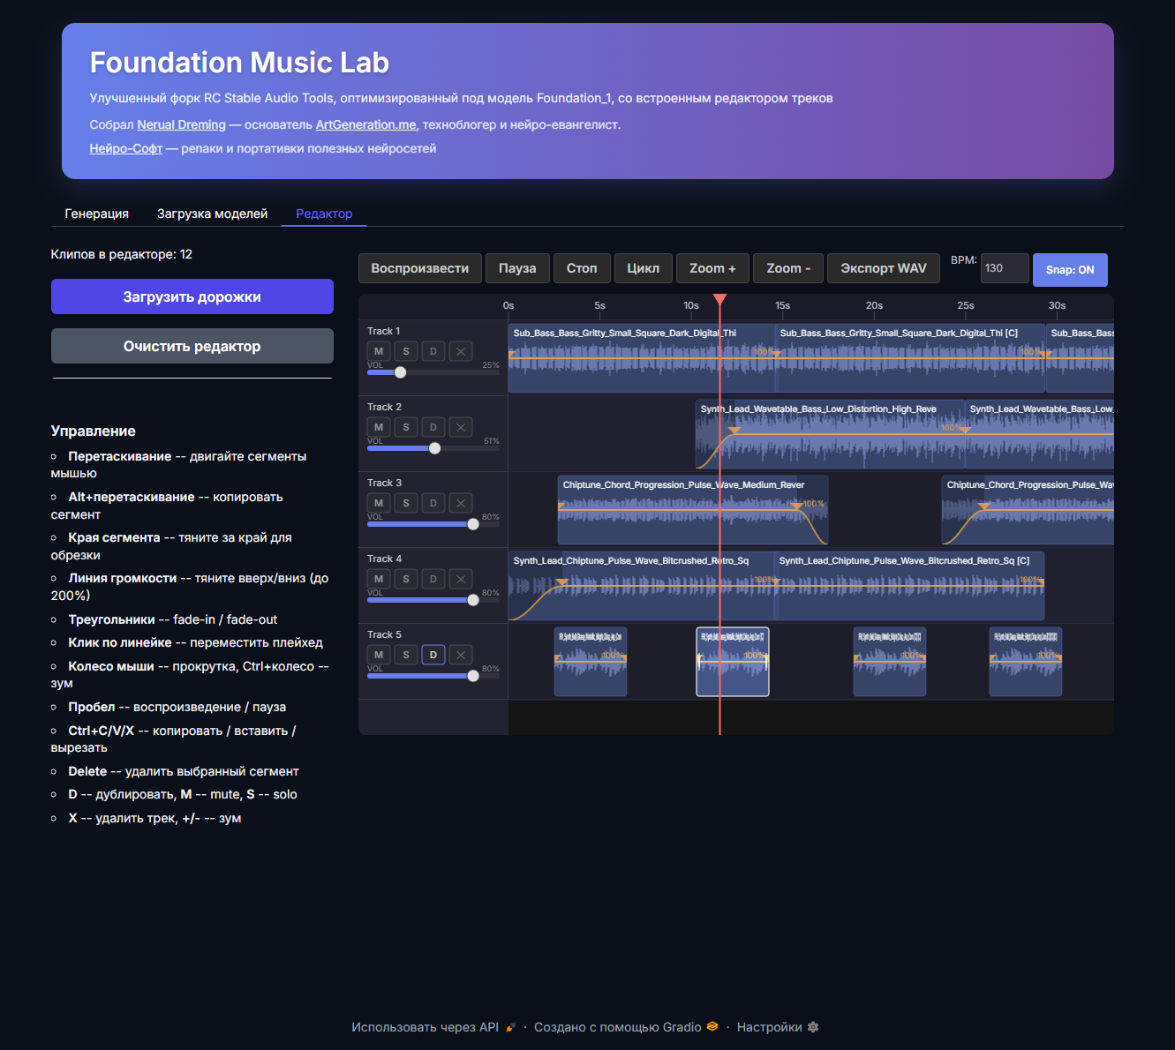The image size is (1175, 1050).
Task: Solo Track 5 with S button
Action: [x=406, y=655]
